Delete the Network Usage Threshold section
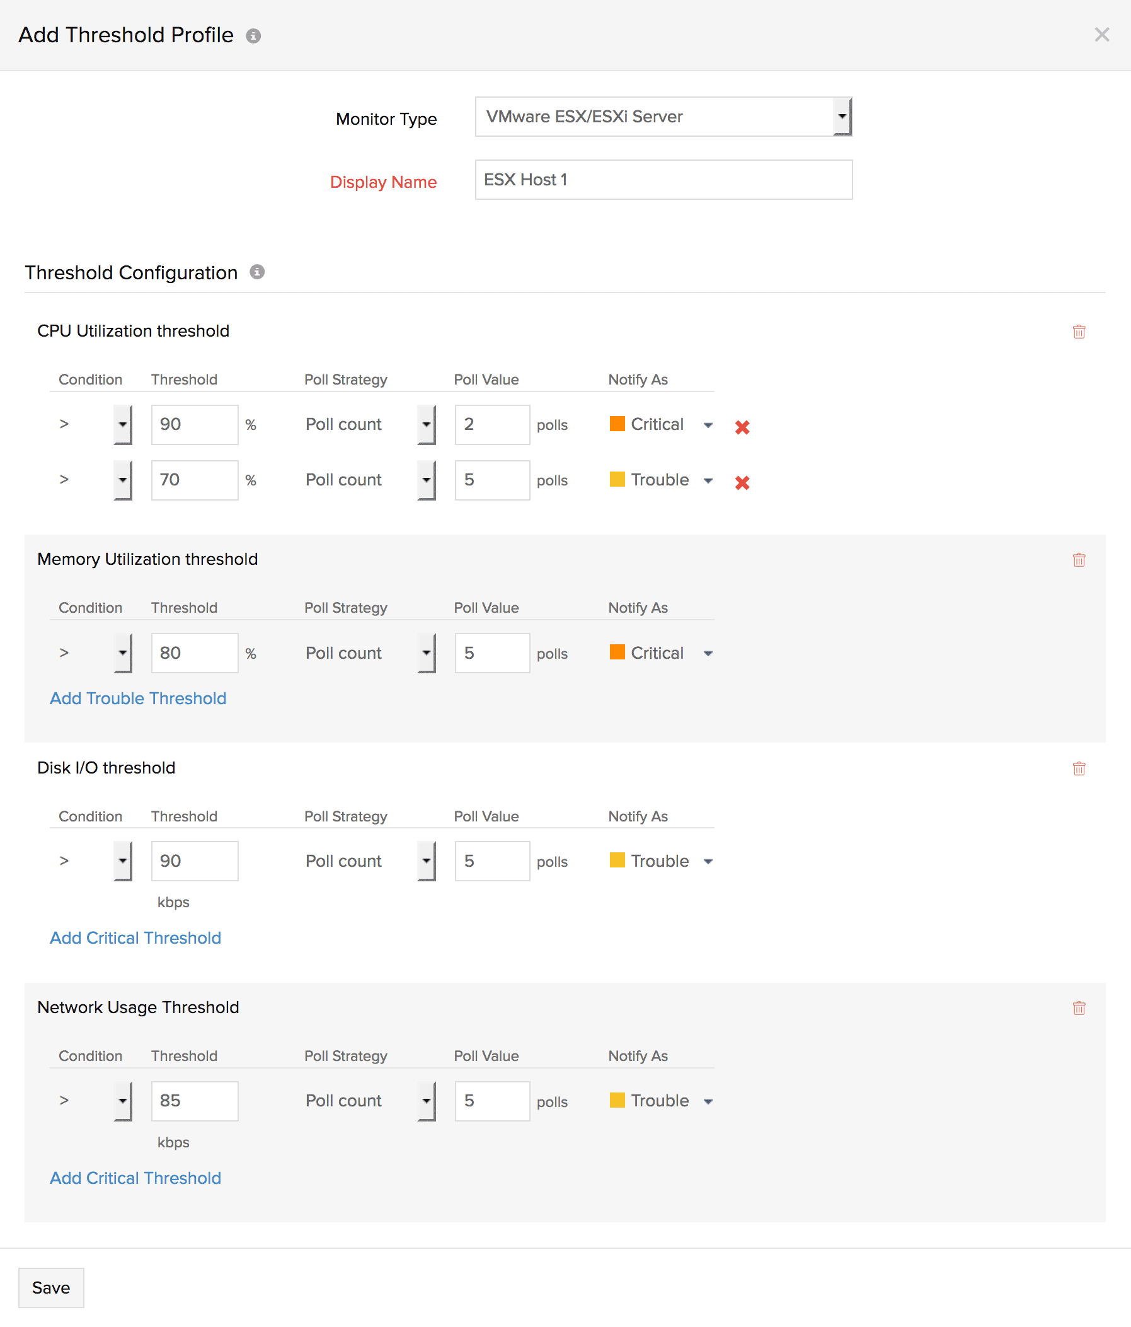 [x=1079, y=1008]
